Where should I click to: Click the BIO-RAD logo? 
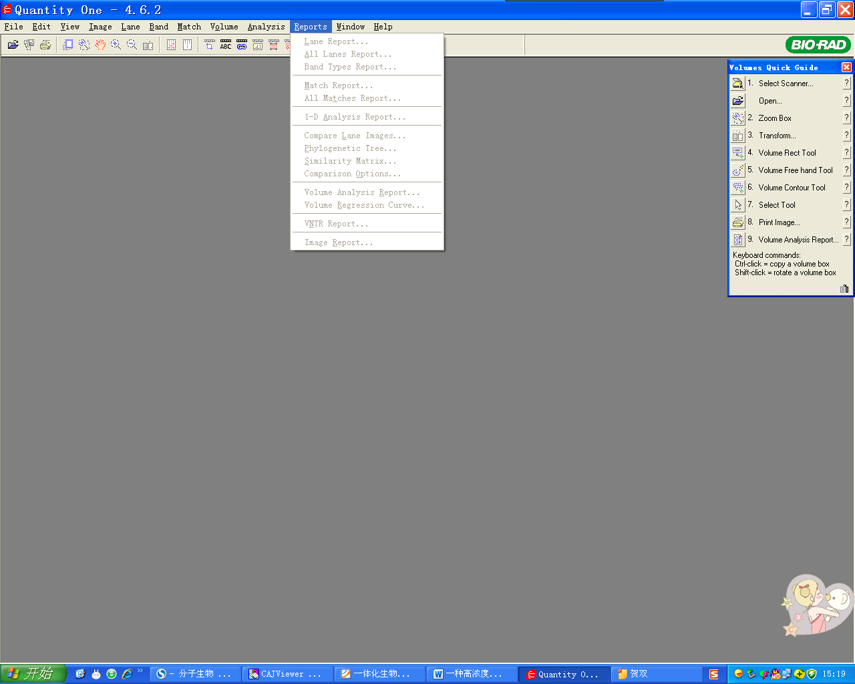point(818,45)
